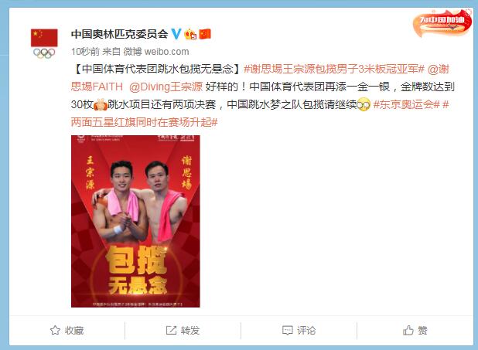Viewport: 478px width, 350px height.
Task: Click the star 收藏 favorite icon
Action: click(x=55, y=330)
